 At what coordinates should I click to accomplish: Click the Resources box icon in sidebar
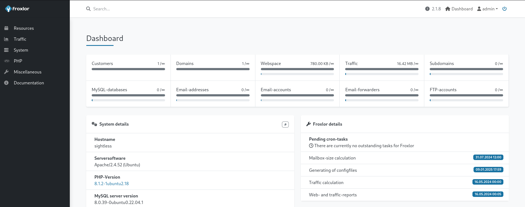[6, 28]
